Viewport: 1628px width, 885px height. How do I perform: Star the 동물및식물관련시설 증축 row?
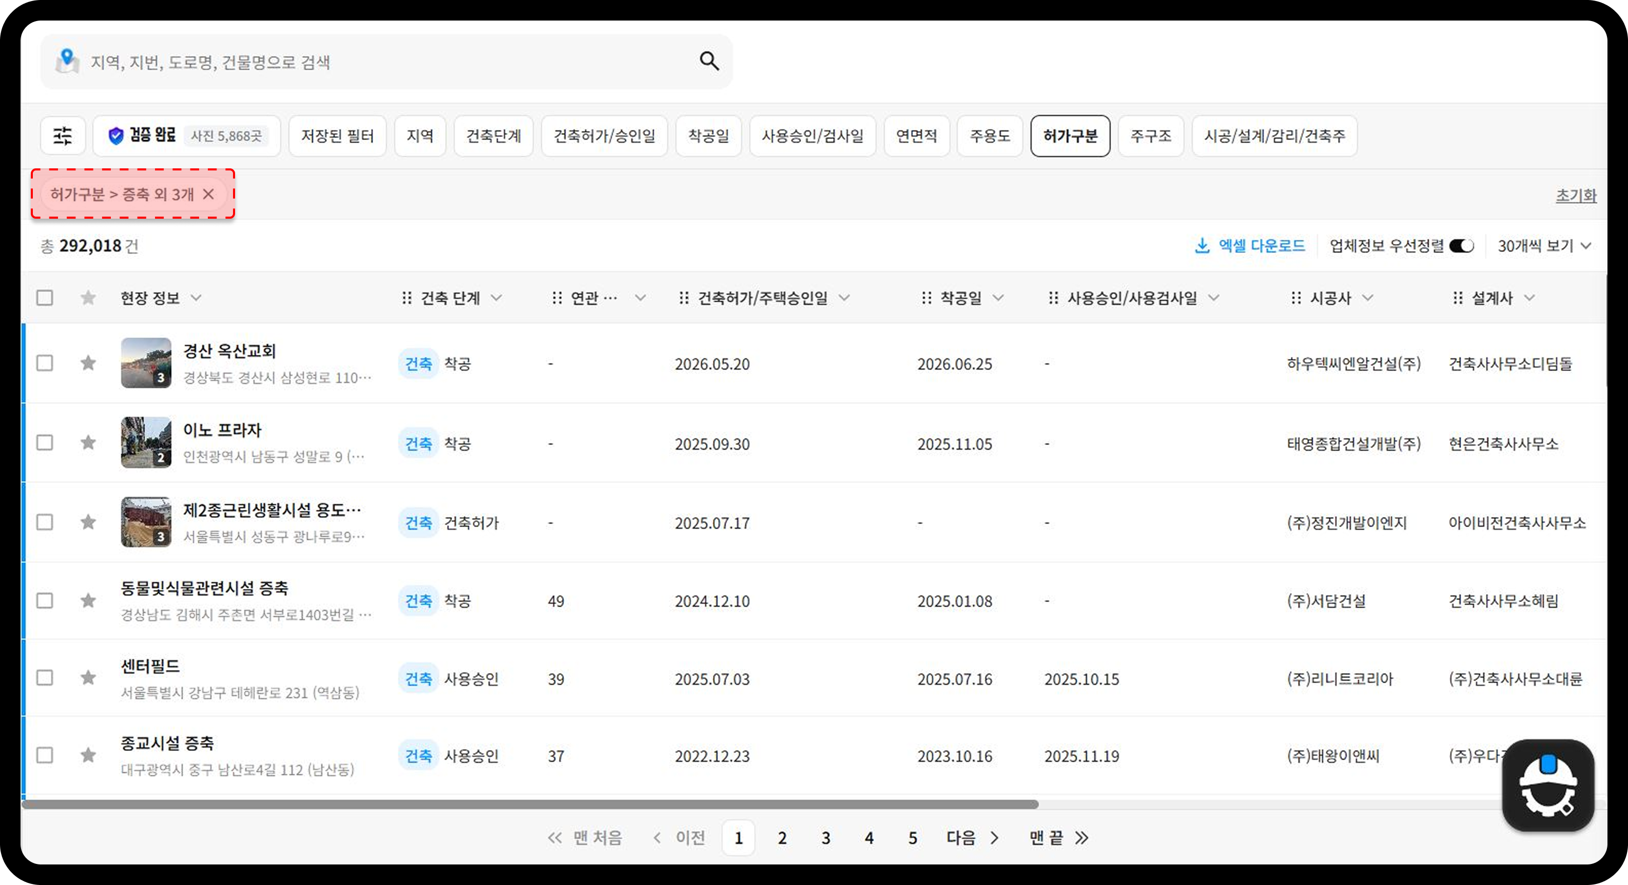coord(88,601)
